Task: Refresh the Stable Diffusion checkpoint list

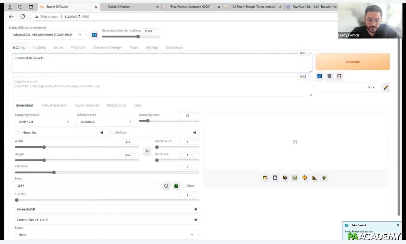Action: click(94, 35)
